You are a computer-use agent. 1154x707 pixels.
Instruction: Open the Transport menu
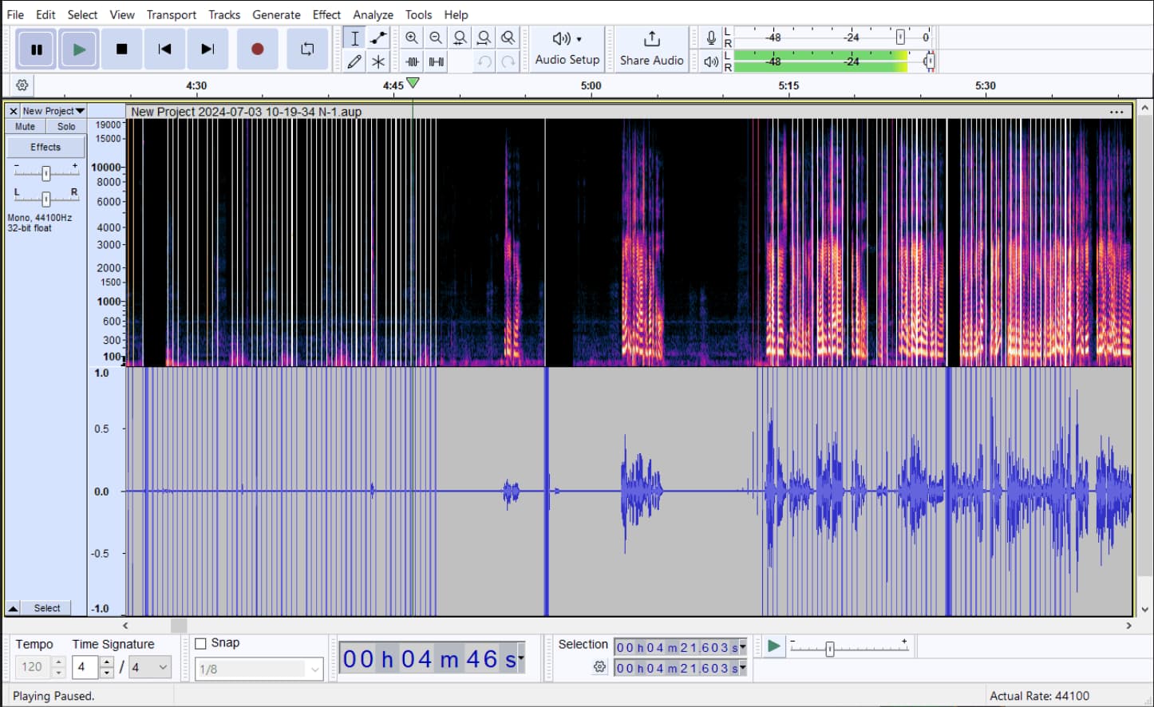171,14
